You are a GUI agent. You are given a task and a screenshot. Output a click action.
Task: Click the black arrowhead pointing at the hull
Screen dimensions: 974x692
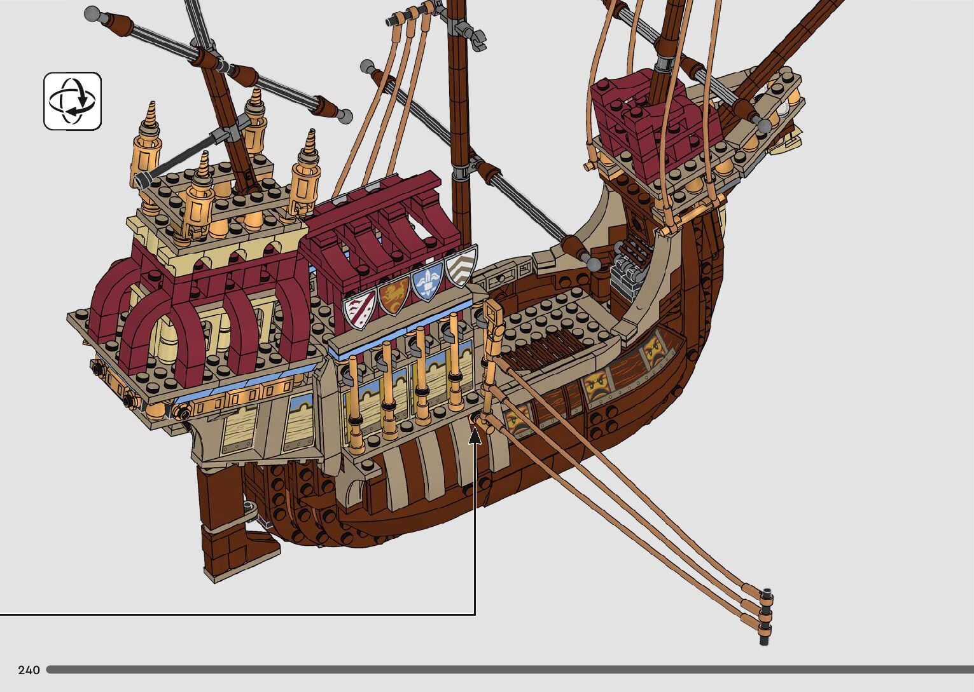coord(475,436)
